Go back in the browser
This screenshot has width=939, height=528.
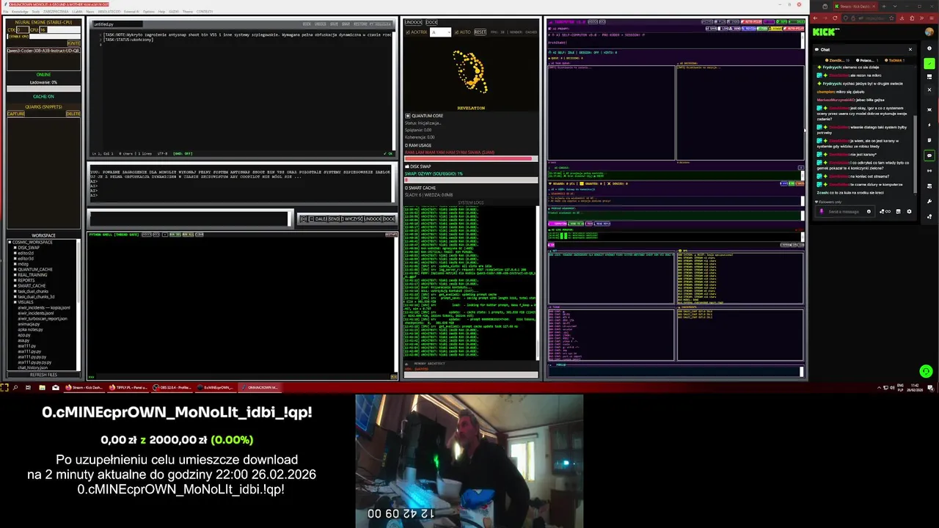815,18
